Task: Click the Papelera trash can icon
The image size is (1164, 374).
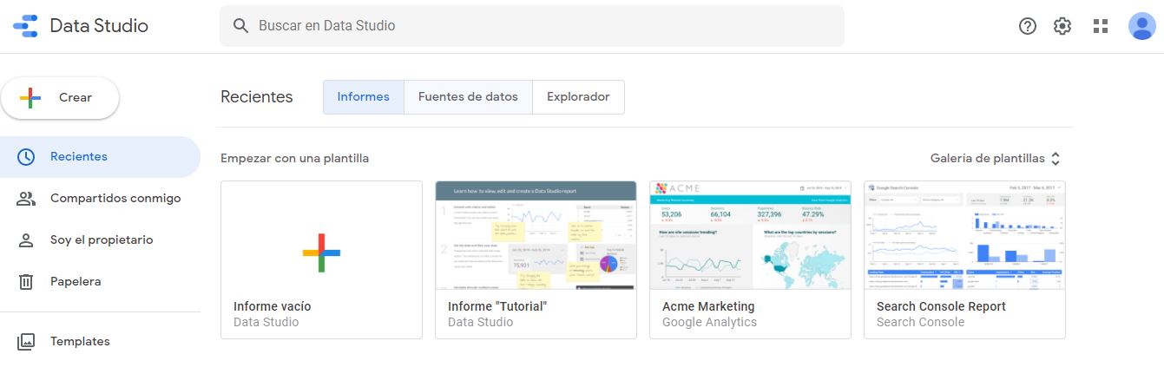Action: (26, 281)
